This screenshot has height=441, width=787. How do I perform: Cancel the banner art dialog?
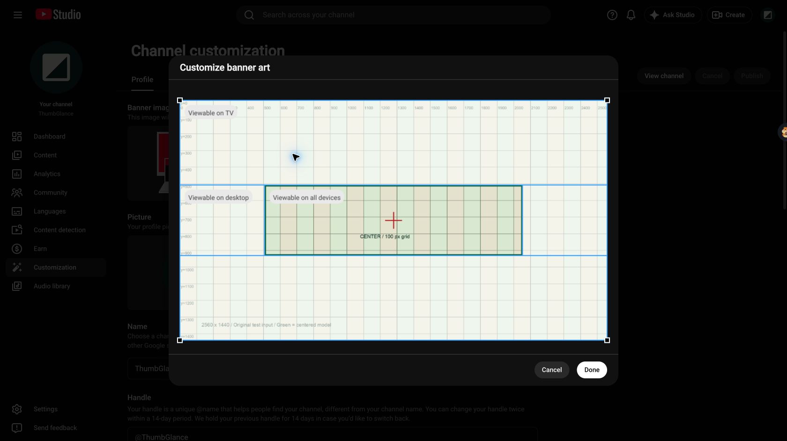click(552, 370)
